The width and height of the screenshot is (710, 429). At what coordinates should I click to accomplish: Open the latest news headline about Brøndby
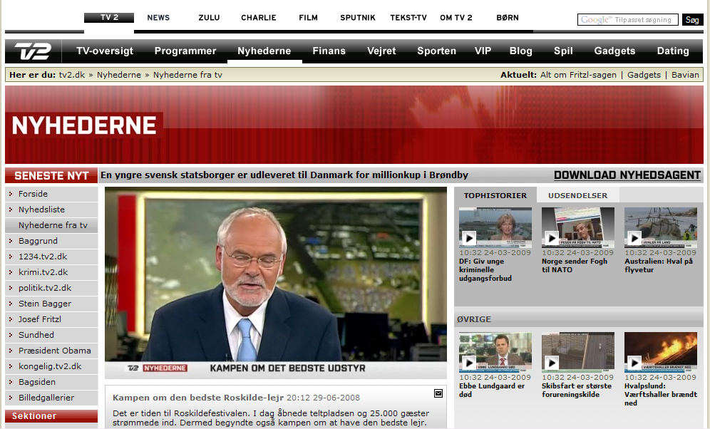tap(284, 175)
